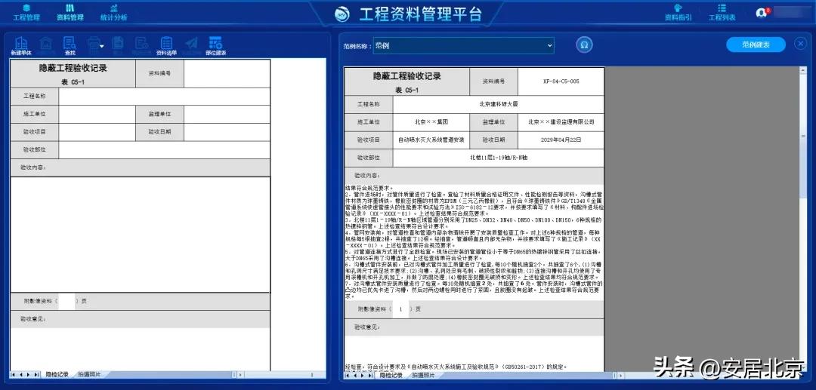The image size is (816, 390).
Task: Click the example cell 自动喷水灭火系统管道安装
Action: click(x=431, y=140)
